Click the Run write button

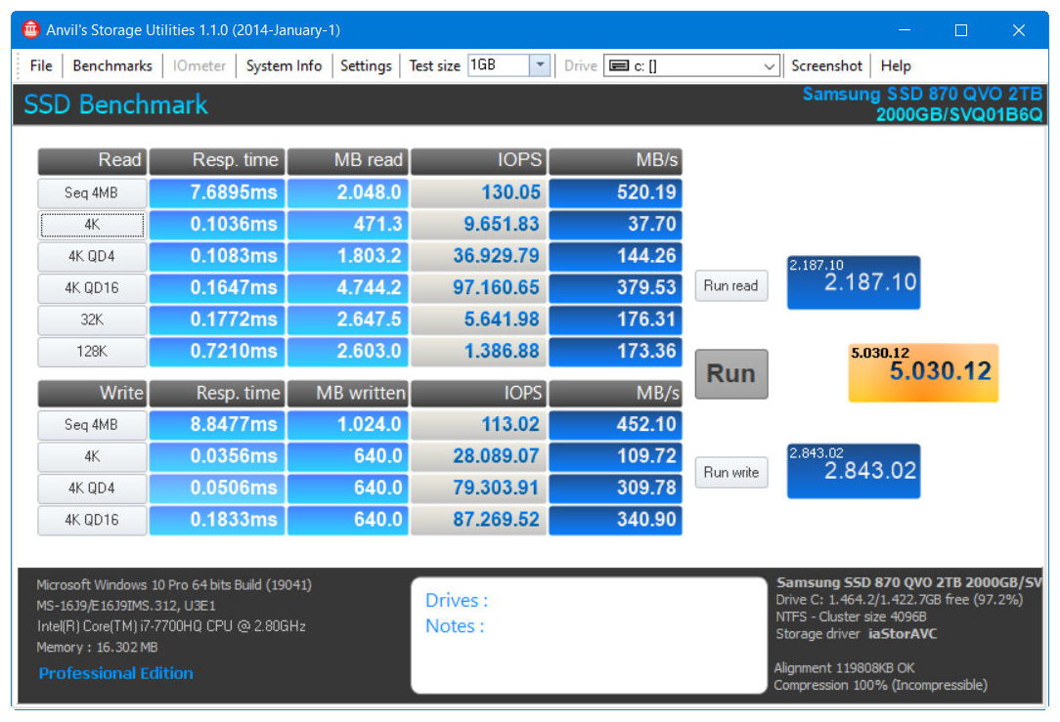(730, 472)
